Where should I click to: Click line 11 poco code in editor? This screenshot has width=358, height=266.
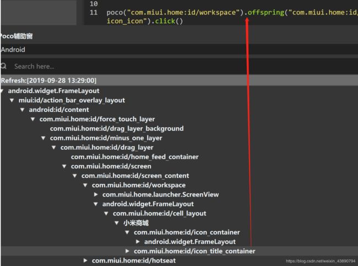[x=232, y=17]
